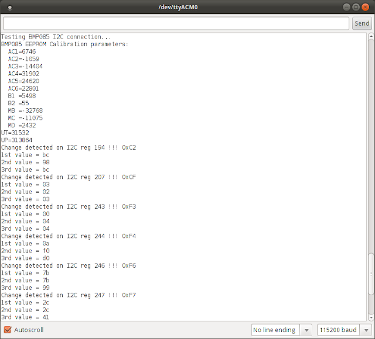Click the change detected line for reg 247 0xF7
Viewport: 375px width, 339px height.
[69, 295]
